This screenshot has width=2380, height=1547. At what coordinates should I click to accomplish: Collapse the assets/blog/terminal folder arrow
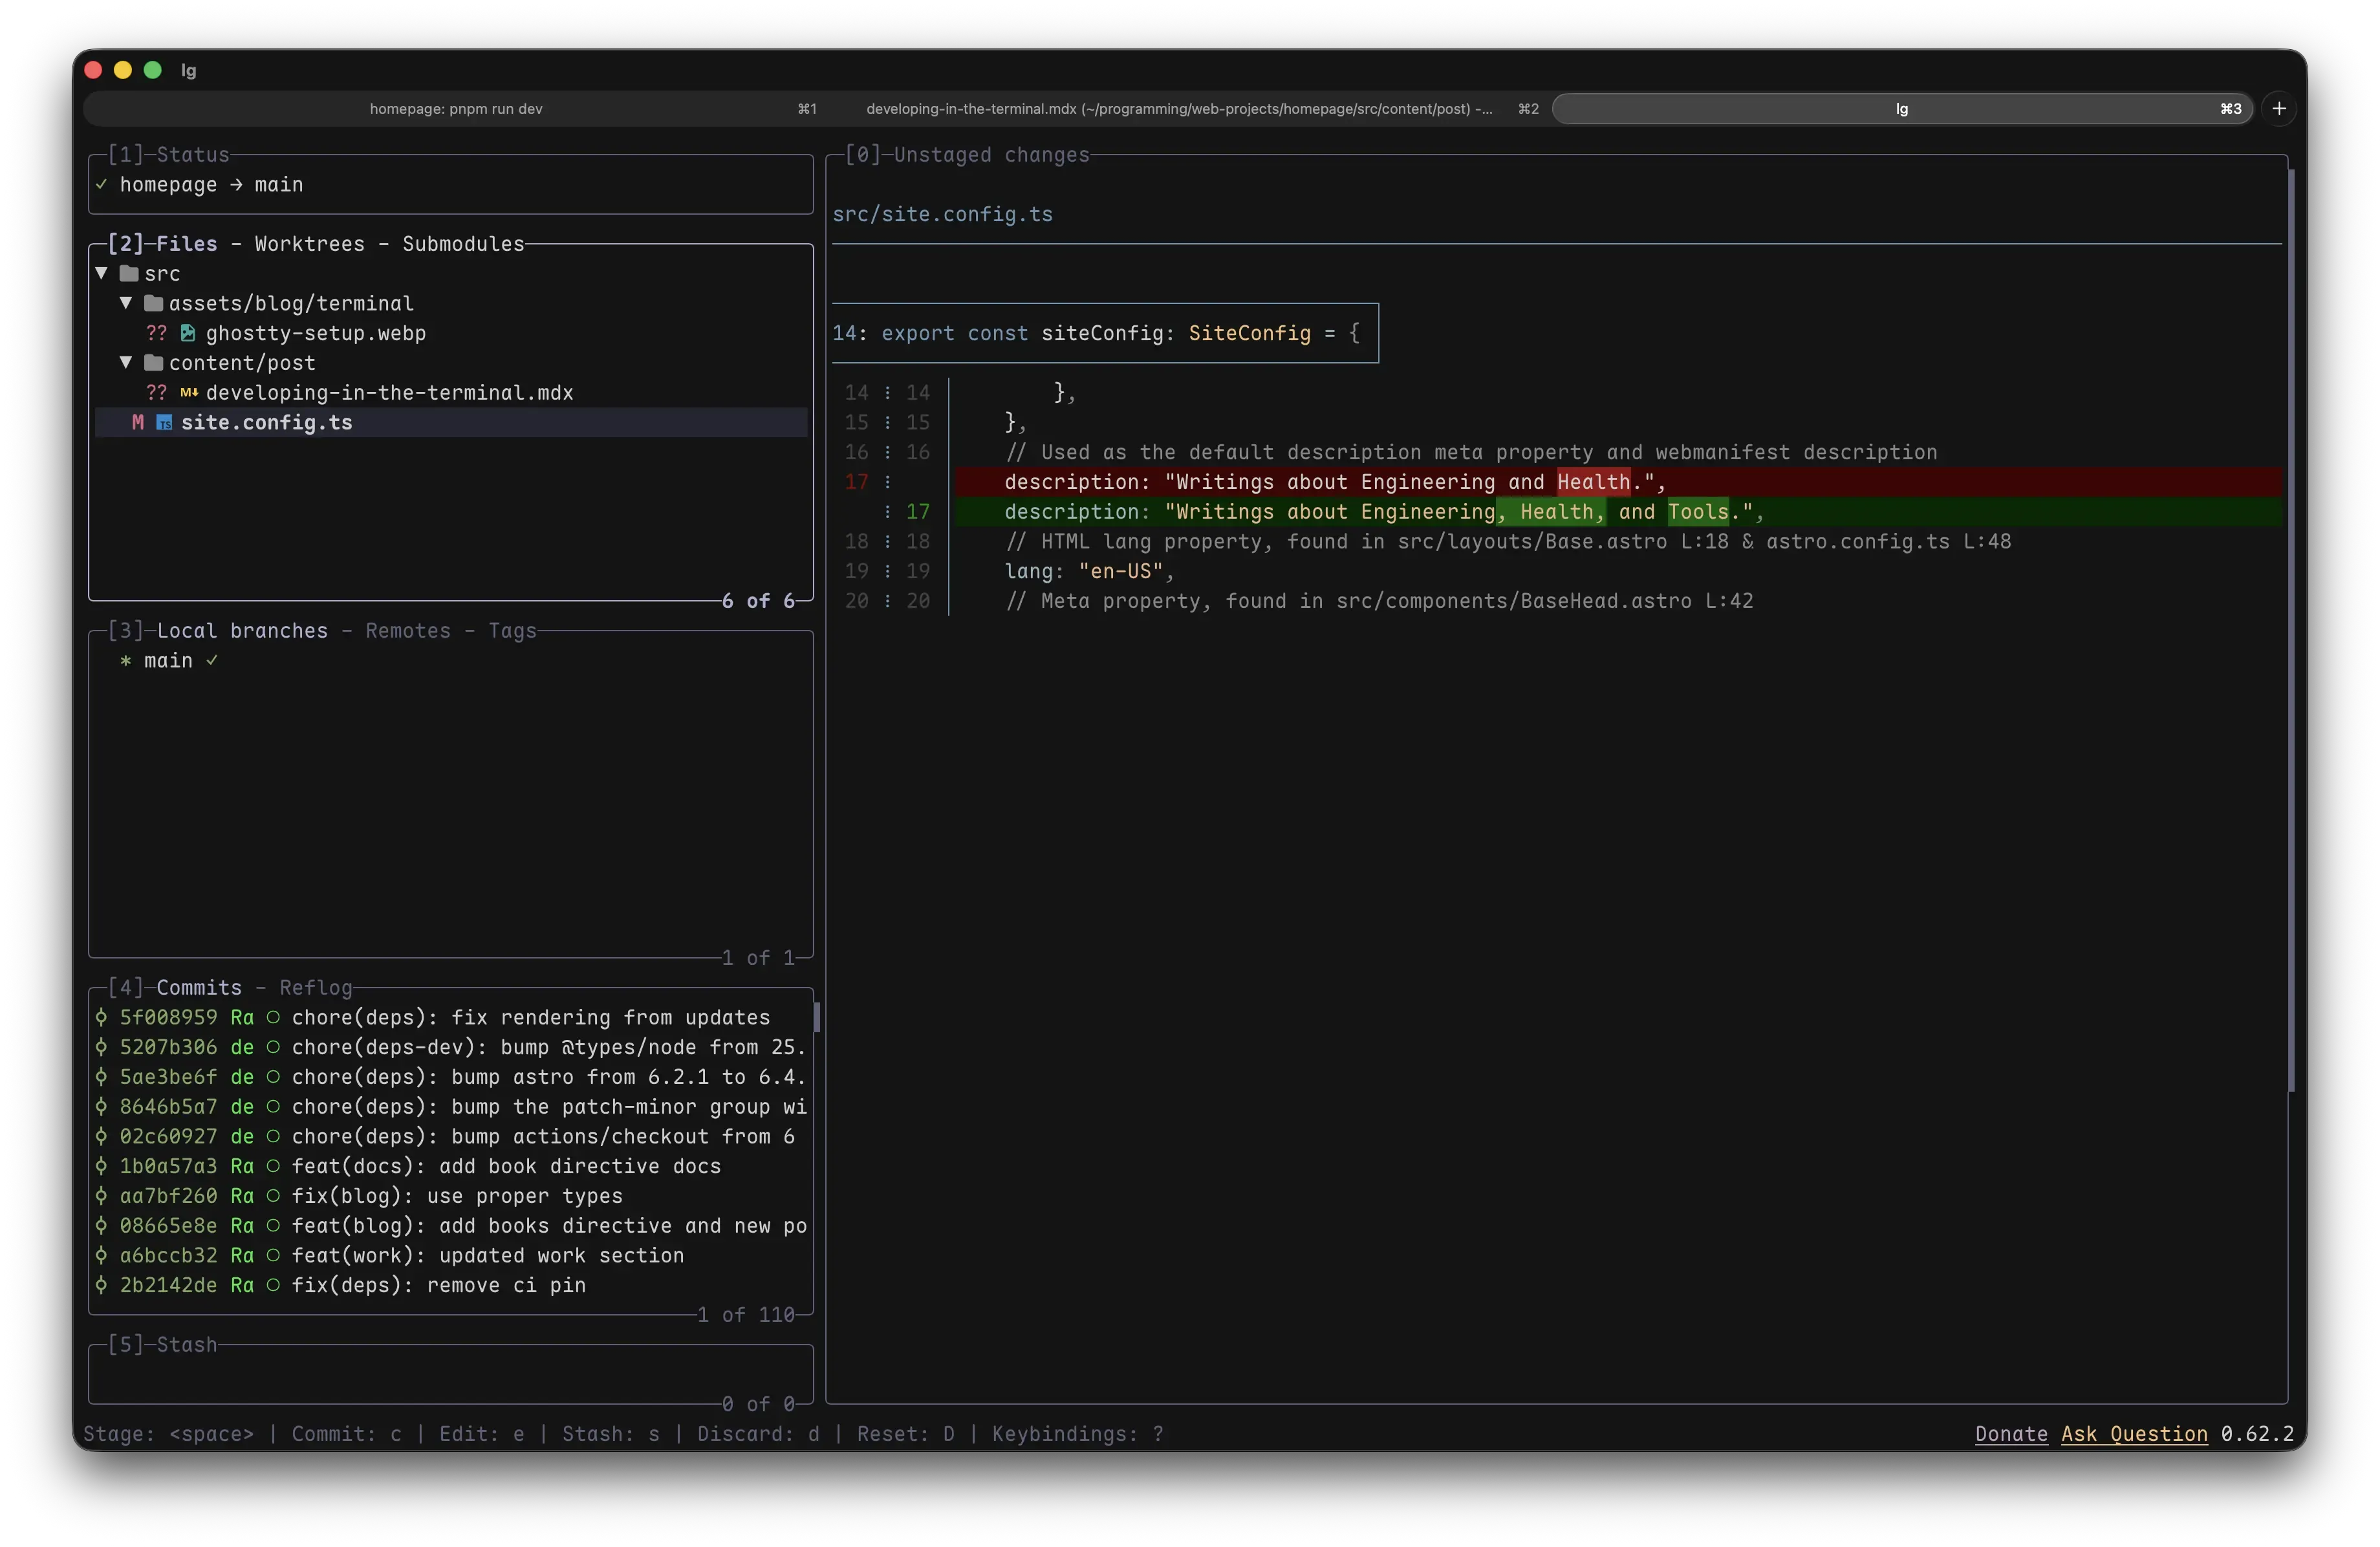click(126, 303)
